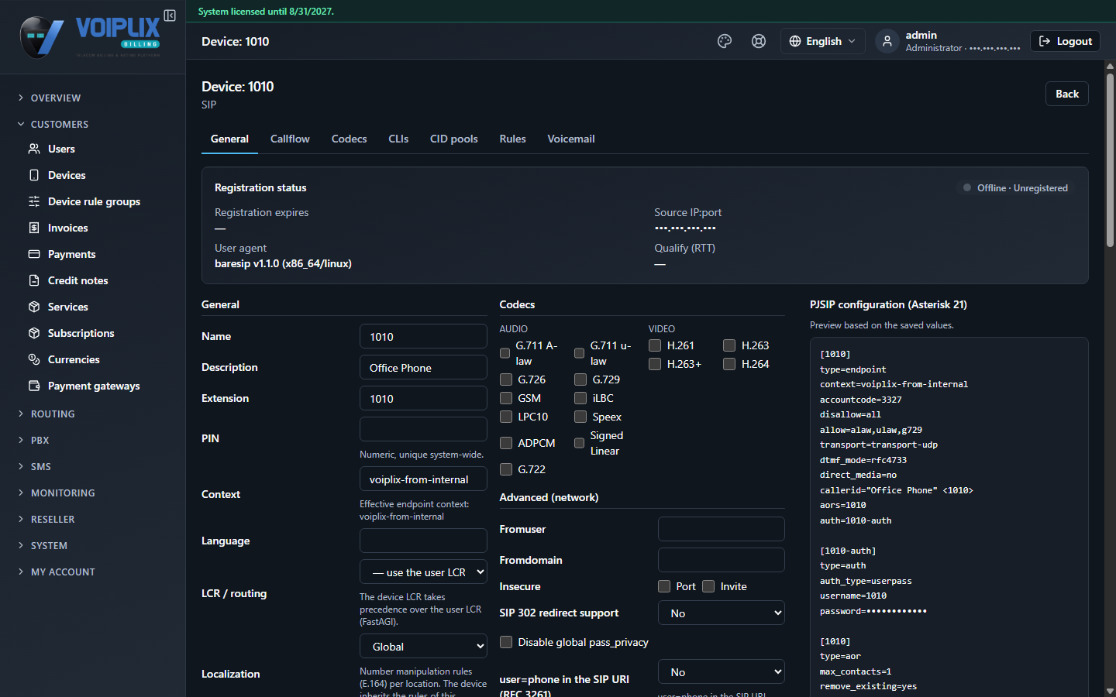Open Payments in the sidebar
Screen dimensions: 1116x697
click(x=71, y=254)
